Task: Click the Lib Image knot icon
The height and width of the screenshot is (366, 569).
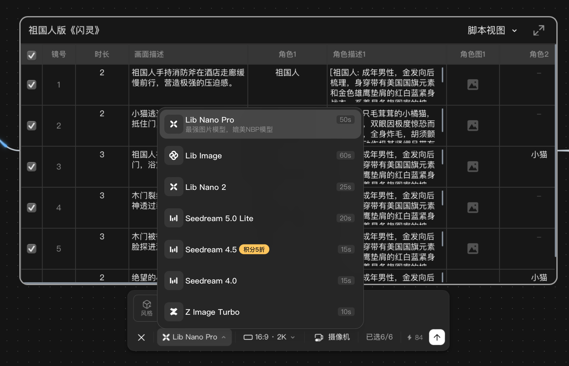Action: [x=174, y=155]
